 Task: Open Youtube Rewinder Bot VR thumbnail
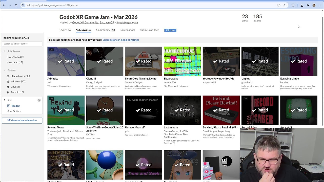point(221,61)
